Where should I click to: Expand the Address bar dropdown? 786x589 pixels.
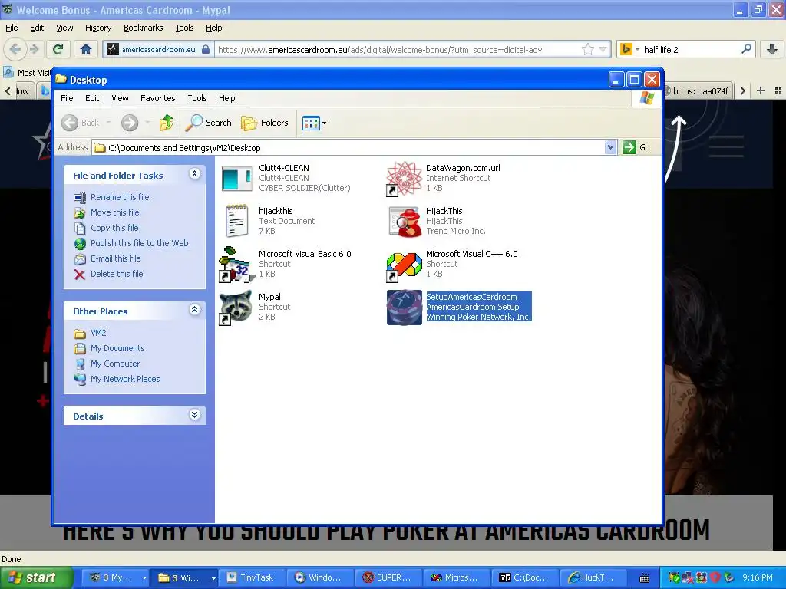pos(610,147)
